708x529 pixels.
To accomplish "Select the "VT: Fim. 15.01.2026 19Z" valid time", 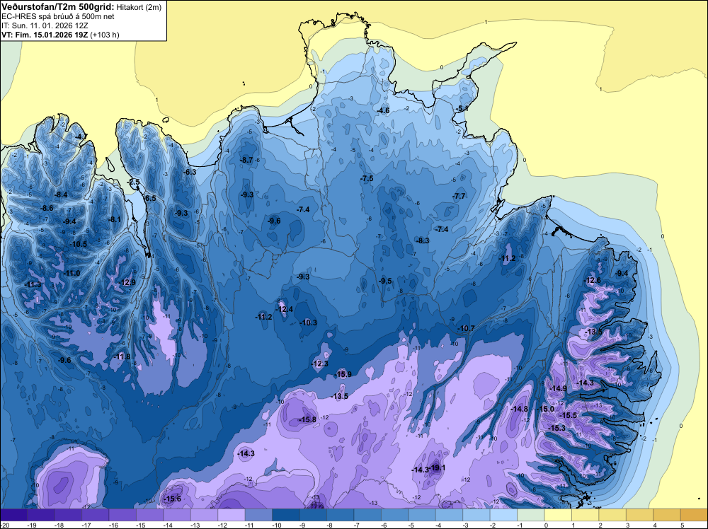I will tap(45, 35).
